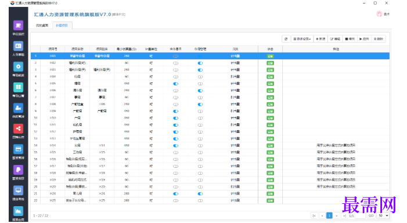Click the page number input box
Viewport: 407px width, 223px height.
361,215
